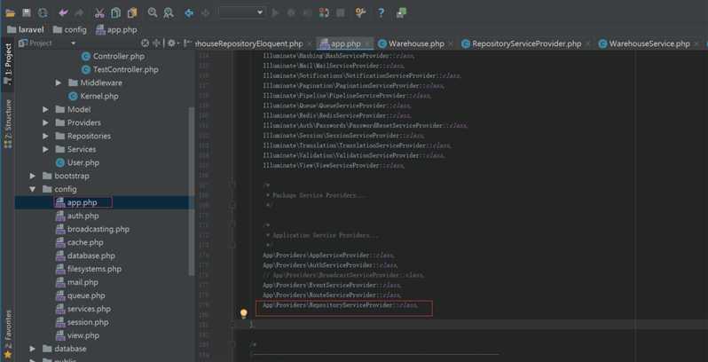Open Project panel gear options
Image resolution: width=708 pixels, height=362 pixels.
point(173,43)
